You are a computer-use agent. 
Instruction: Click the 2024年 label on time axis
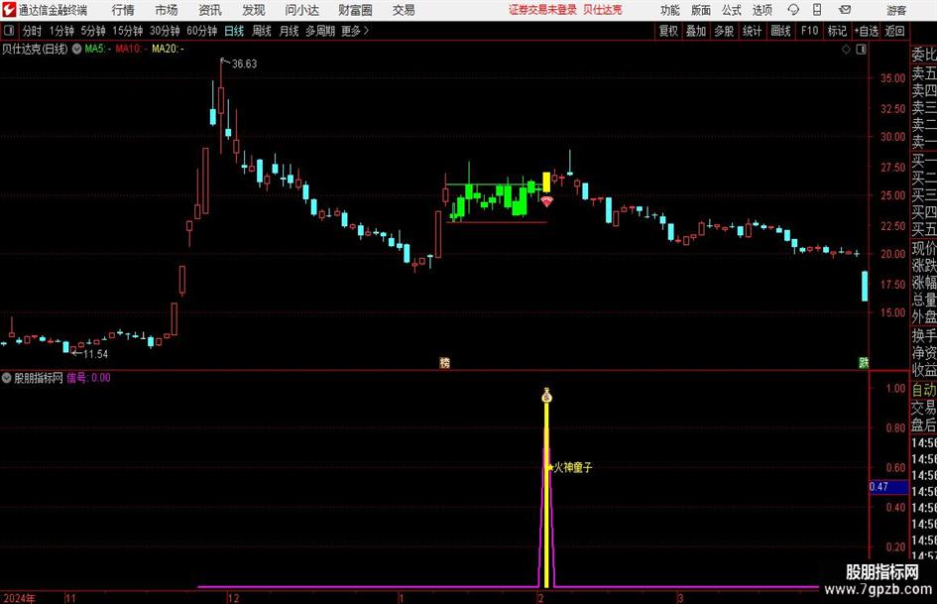point(19,598)
